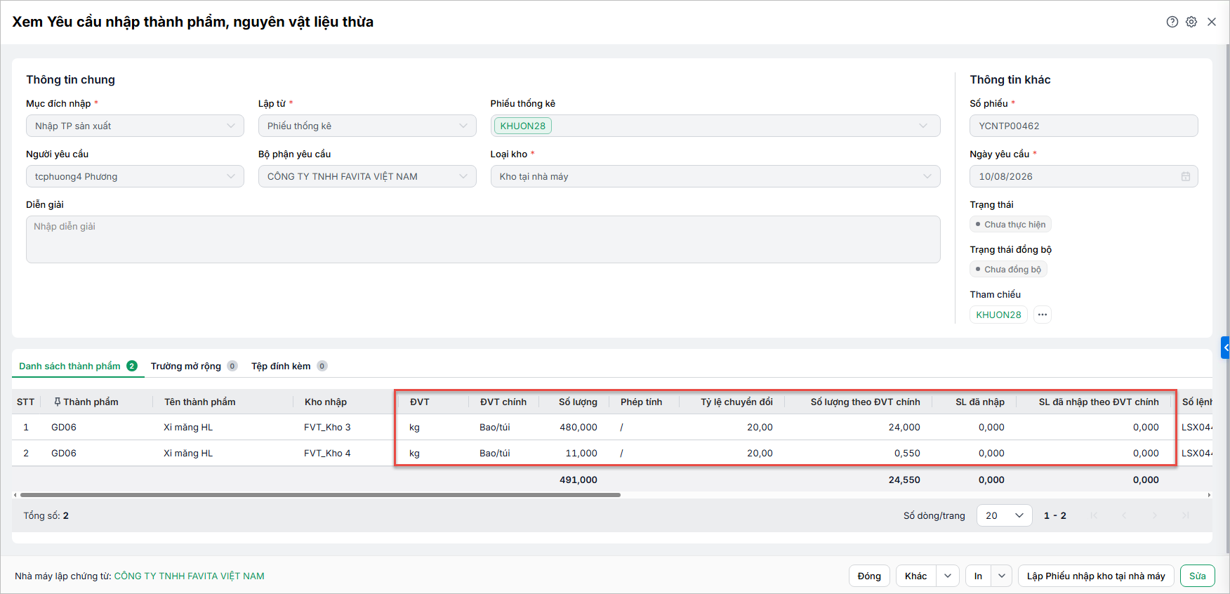
Task: Click the scrollbar left arrow
Action: pos(15,495)
